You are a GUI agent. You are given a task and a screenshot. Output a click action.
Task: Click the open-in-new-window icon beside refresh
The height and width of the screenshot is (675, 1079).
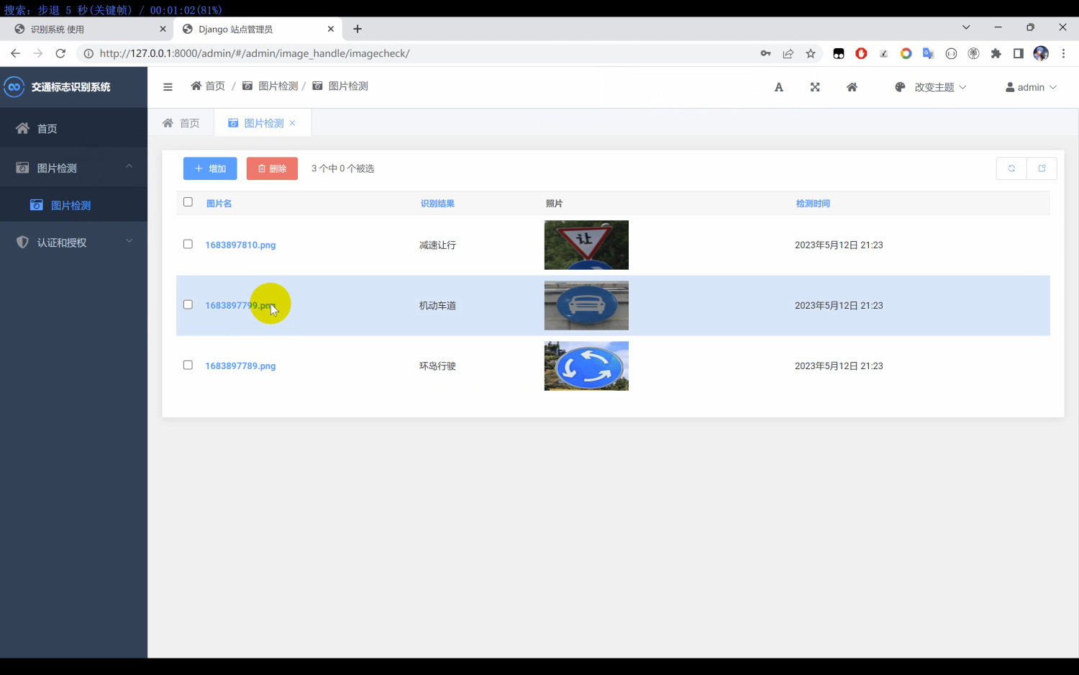1042,168
